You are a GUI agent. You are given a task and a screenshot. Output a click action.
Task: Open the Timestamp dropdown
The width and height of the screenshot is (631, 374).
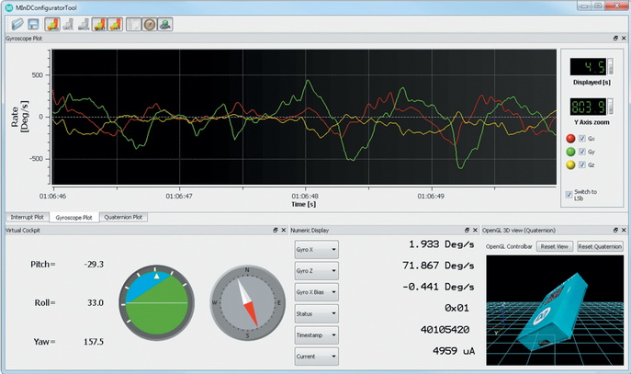point(316,335)
